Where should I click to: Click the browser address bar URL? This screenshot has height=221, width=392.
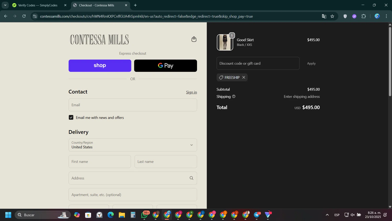pyautogui.click(x=146, y=16)
